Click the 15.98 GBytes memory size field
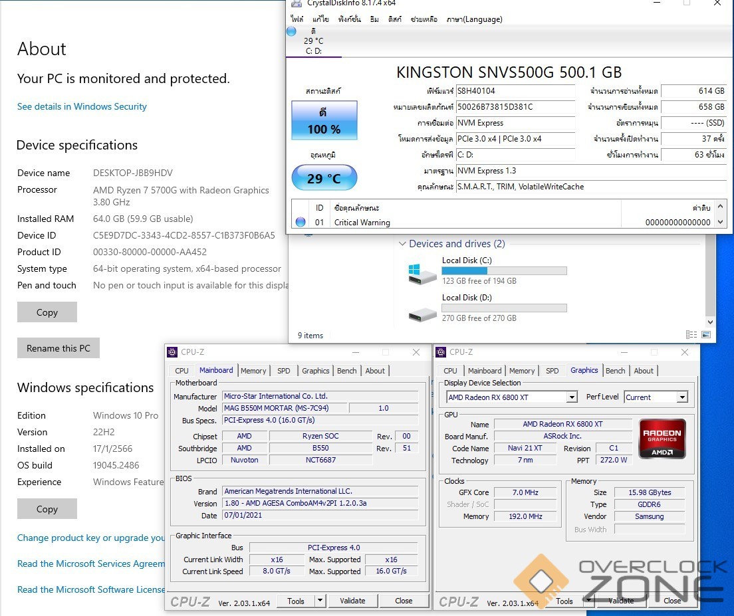This screenshot has height=616, width=734. pos(650,492)
